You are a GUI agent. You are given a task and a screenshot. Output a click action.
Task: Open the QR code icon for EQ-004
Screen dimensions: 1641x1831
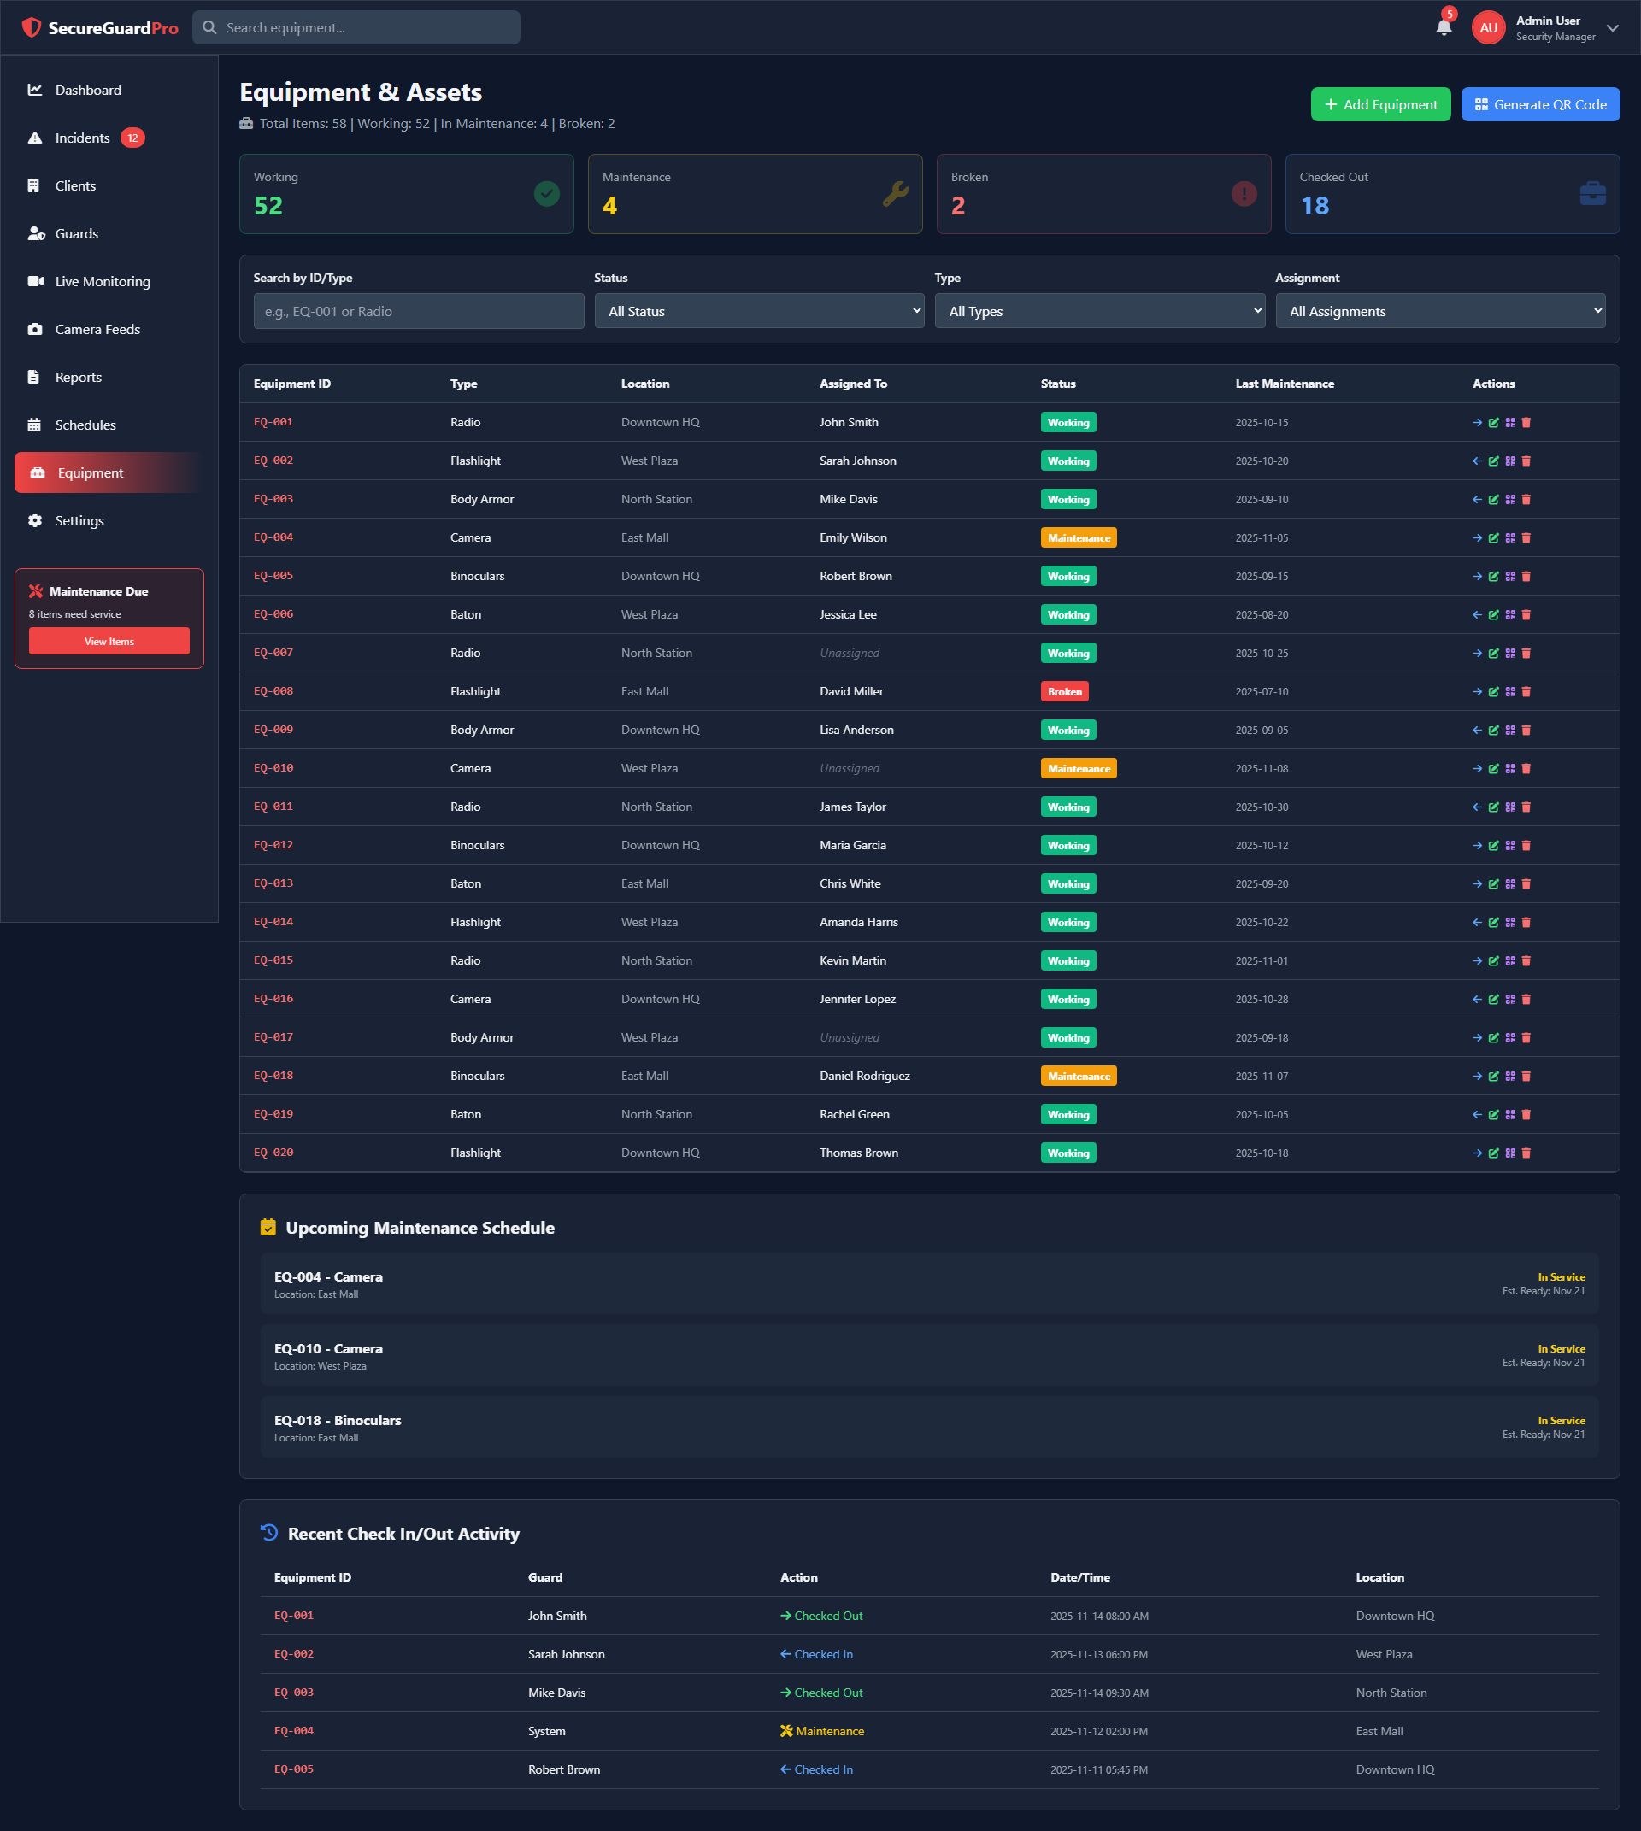click(x=1510, y=538)
